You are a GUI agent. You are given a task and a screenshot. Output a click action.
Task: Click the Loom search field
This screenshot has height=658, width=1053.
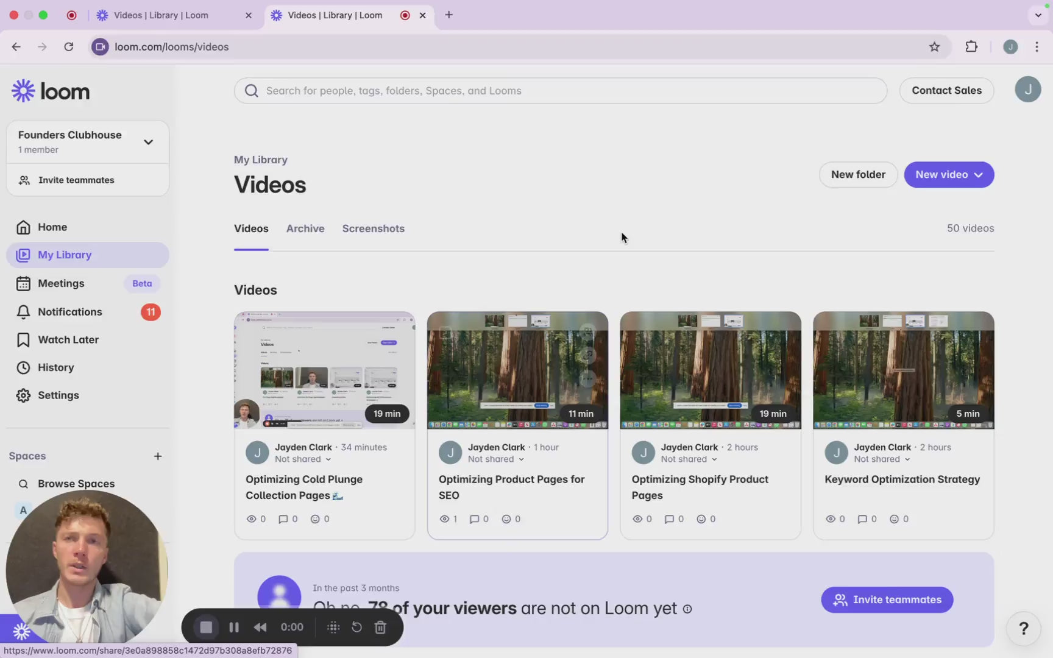[561, 91]
